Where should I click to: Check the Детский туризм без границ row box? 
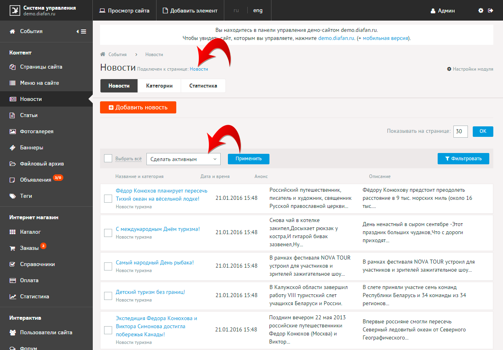[108, 296]
